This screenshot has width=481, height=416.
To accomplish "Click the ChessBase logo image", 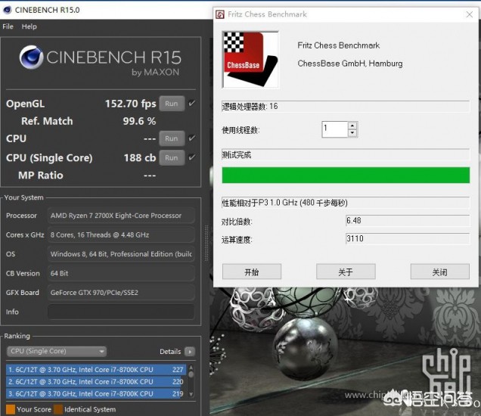I will click(x=250, y=60).
